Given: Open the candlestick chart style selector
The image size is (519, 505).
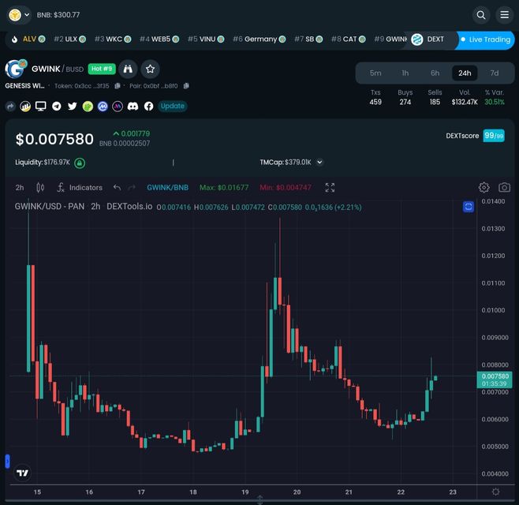Looking at the screenshot, I should (x=40, y=188).
